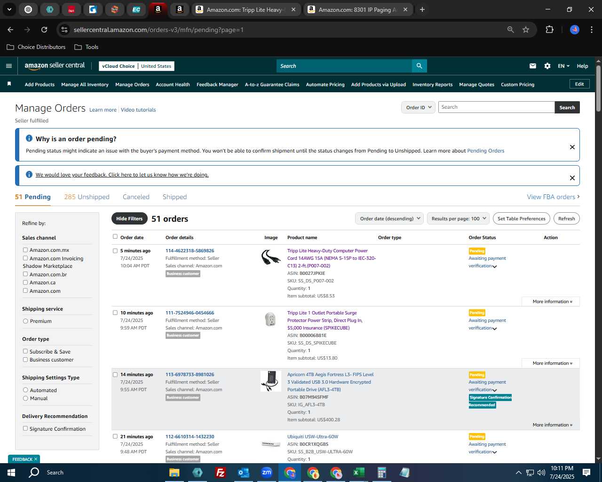
Task: Open the Results per page dropdown
Action: pos(459,218)
